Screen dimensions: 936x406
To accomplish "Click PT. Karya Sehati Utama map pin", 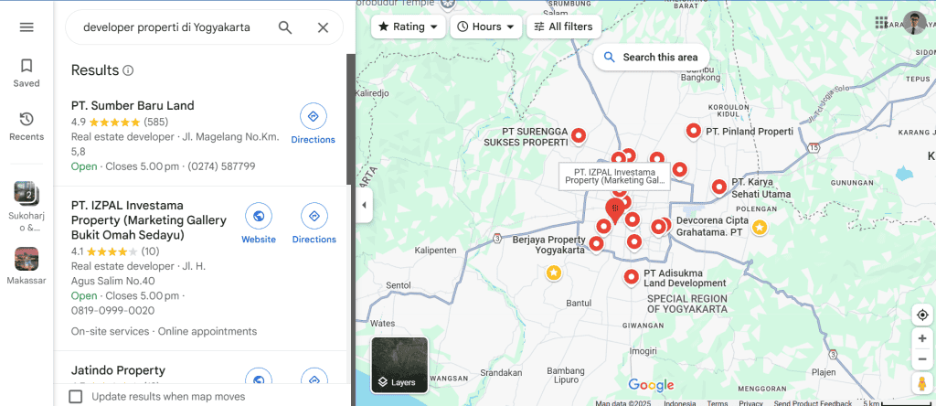I will pyautogui.click(x=719, y=187).
